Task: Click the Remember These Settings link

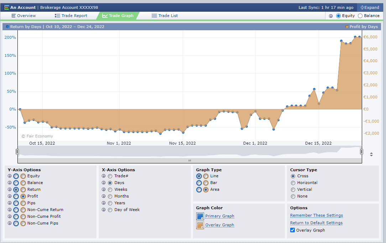Action: (x=316, y=215)
